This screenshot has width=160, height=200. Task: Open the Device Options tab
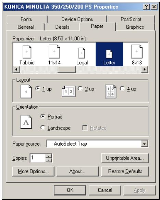point(77,19)
